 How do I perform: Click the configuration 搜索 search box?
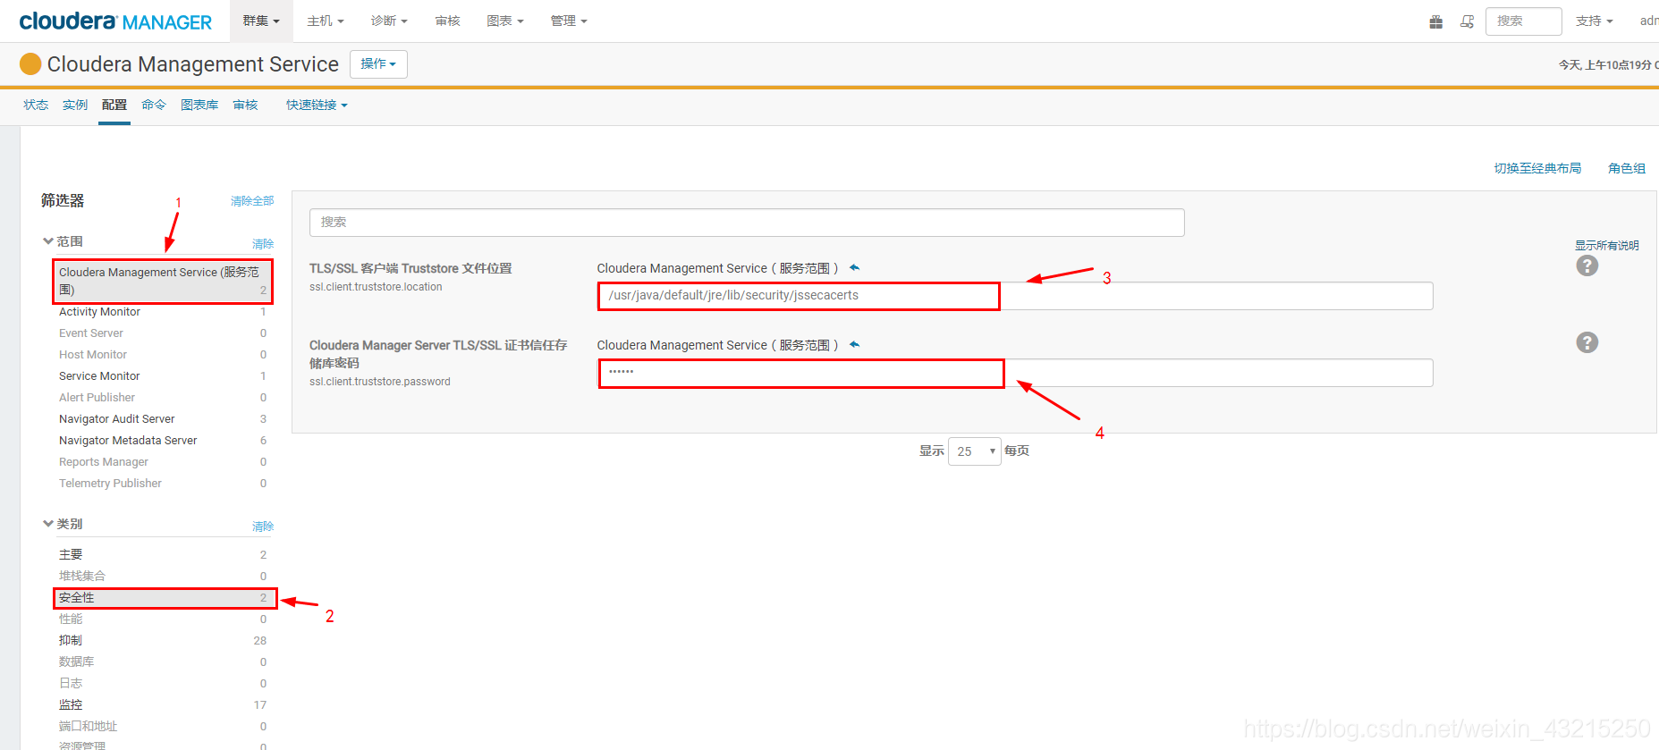click(747, 223)
